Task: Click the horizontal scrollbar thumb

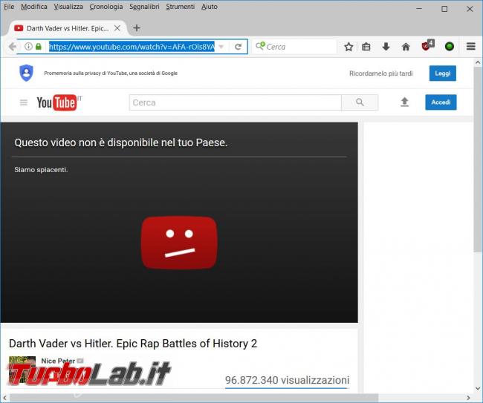Action: pyautogui.click(x=194, y=398)
